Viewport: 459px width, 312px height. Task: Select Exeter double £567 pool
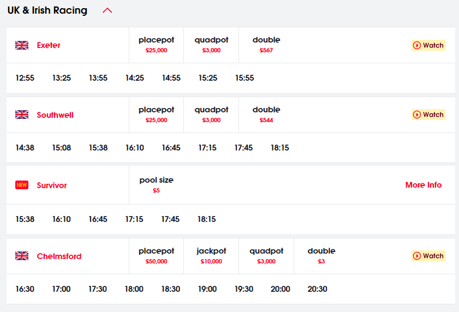pos(266,45)
